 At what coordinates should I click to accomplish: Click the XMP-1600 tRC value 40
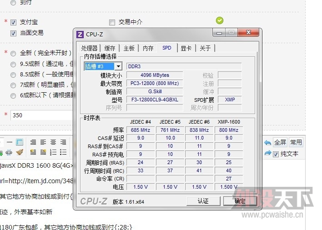(x=229, y=170)
